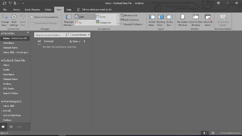Open the Send / Receive tab
Screen dimensions: 242x136
[x=32, y=10]
